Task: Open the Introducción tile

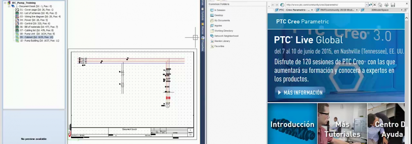Action: (292, 124)
